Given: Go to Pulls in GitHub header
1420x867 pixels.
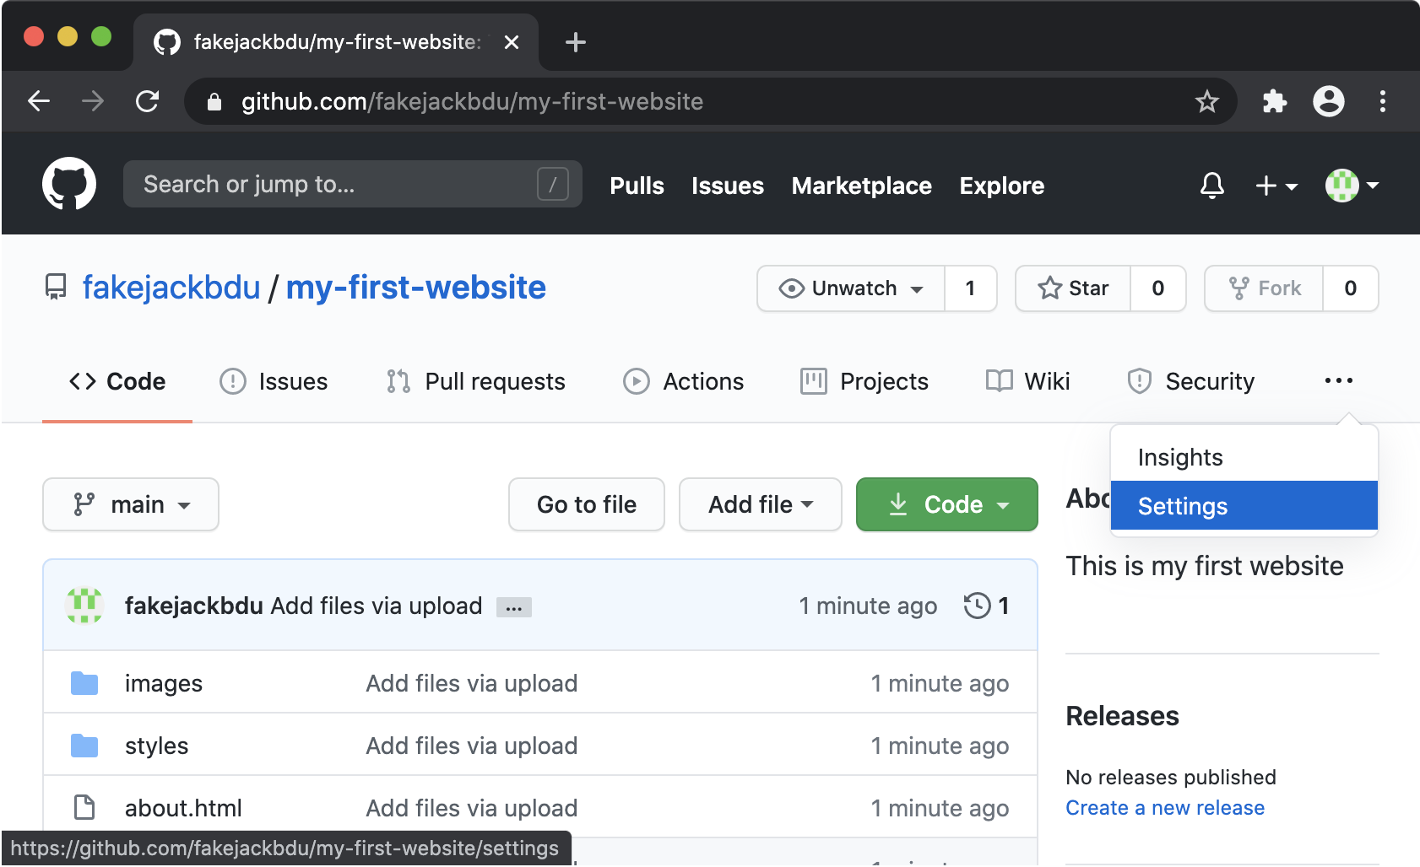Looking at the screenshot, I should (x=637, y=186).
